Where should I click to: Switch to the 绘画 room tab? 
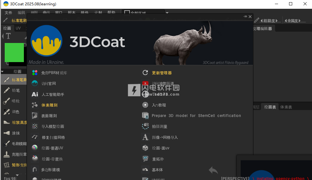(7, 28)
